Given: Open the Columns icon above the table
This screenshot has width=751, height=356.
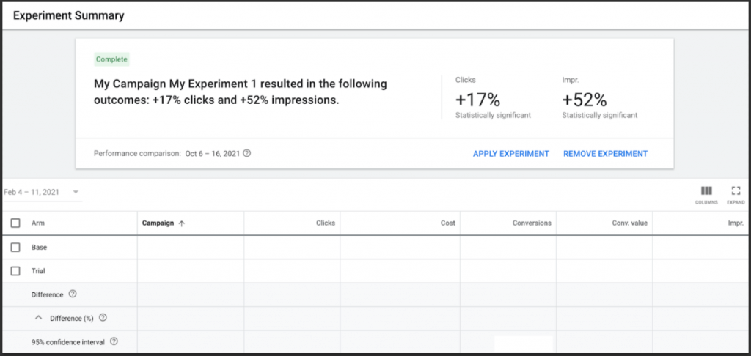Looking at the screenshot, I should coord(706,191).
